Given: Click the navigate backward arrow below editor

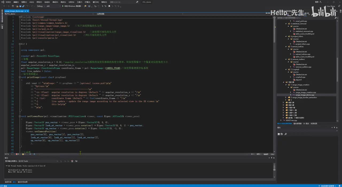Looking at the screenshot, I should point(30,154).
